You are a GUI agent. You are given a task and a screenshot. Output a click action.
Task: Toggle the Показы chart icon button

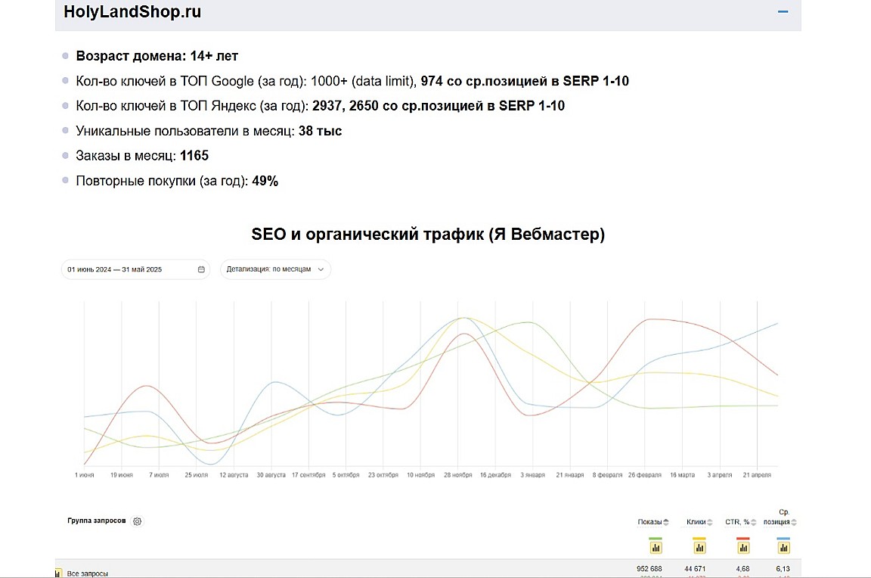pyautogui.click(x=656, y=546)
